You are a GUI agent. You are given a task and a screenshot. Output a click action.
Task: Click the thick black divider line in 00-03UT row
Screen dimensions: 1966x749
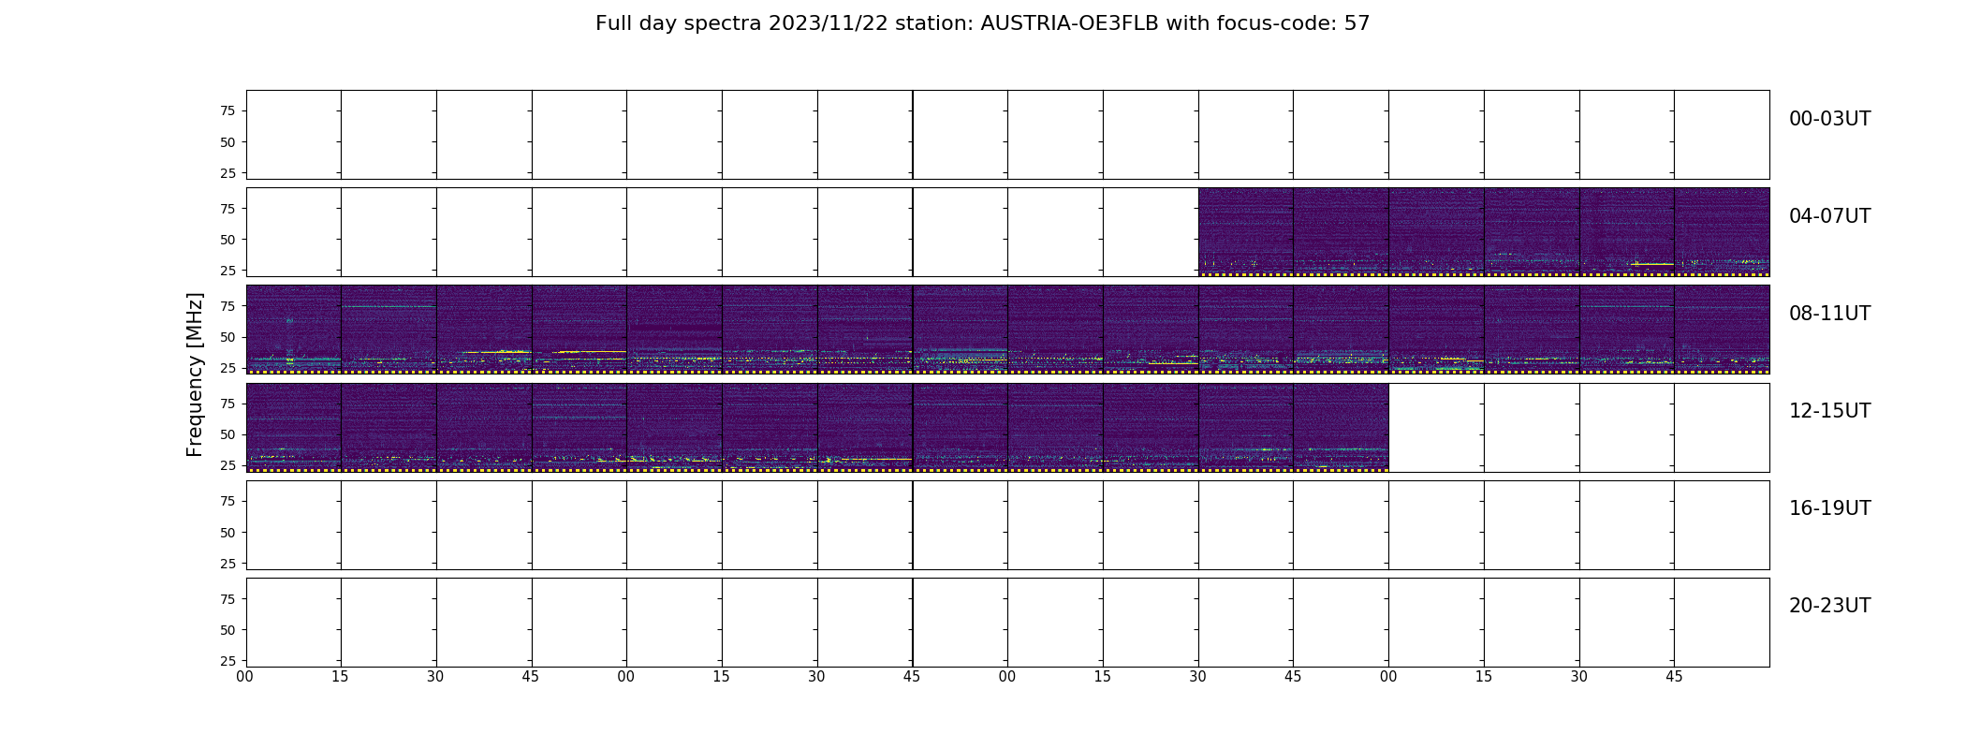[x=913, y=135]
